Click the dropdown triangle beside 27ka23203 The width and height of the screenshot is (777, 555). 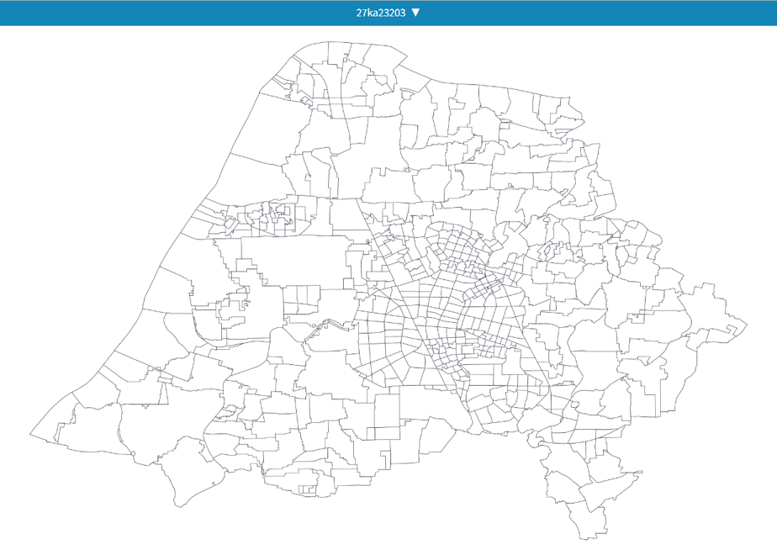pos(415,13)
